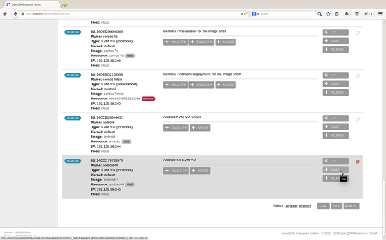This screenshot has height=240, width=386.
Task: Click the Id 14051820844632 text
Action: pyautogui.click(x=110, y=117)
